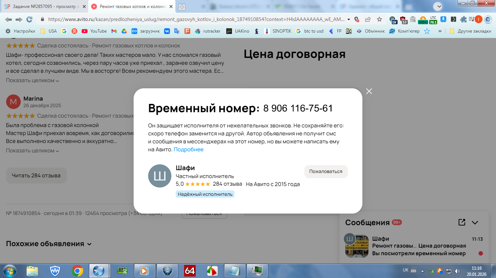Open the LV globe extension icon
Image resolution: width=496 pixels, height=278 pixels.
[x=393, y=20]
